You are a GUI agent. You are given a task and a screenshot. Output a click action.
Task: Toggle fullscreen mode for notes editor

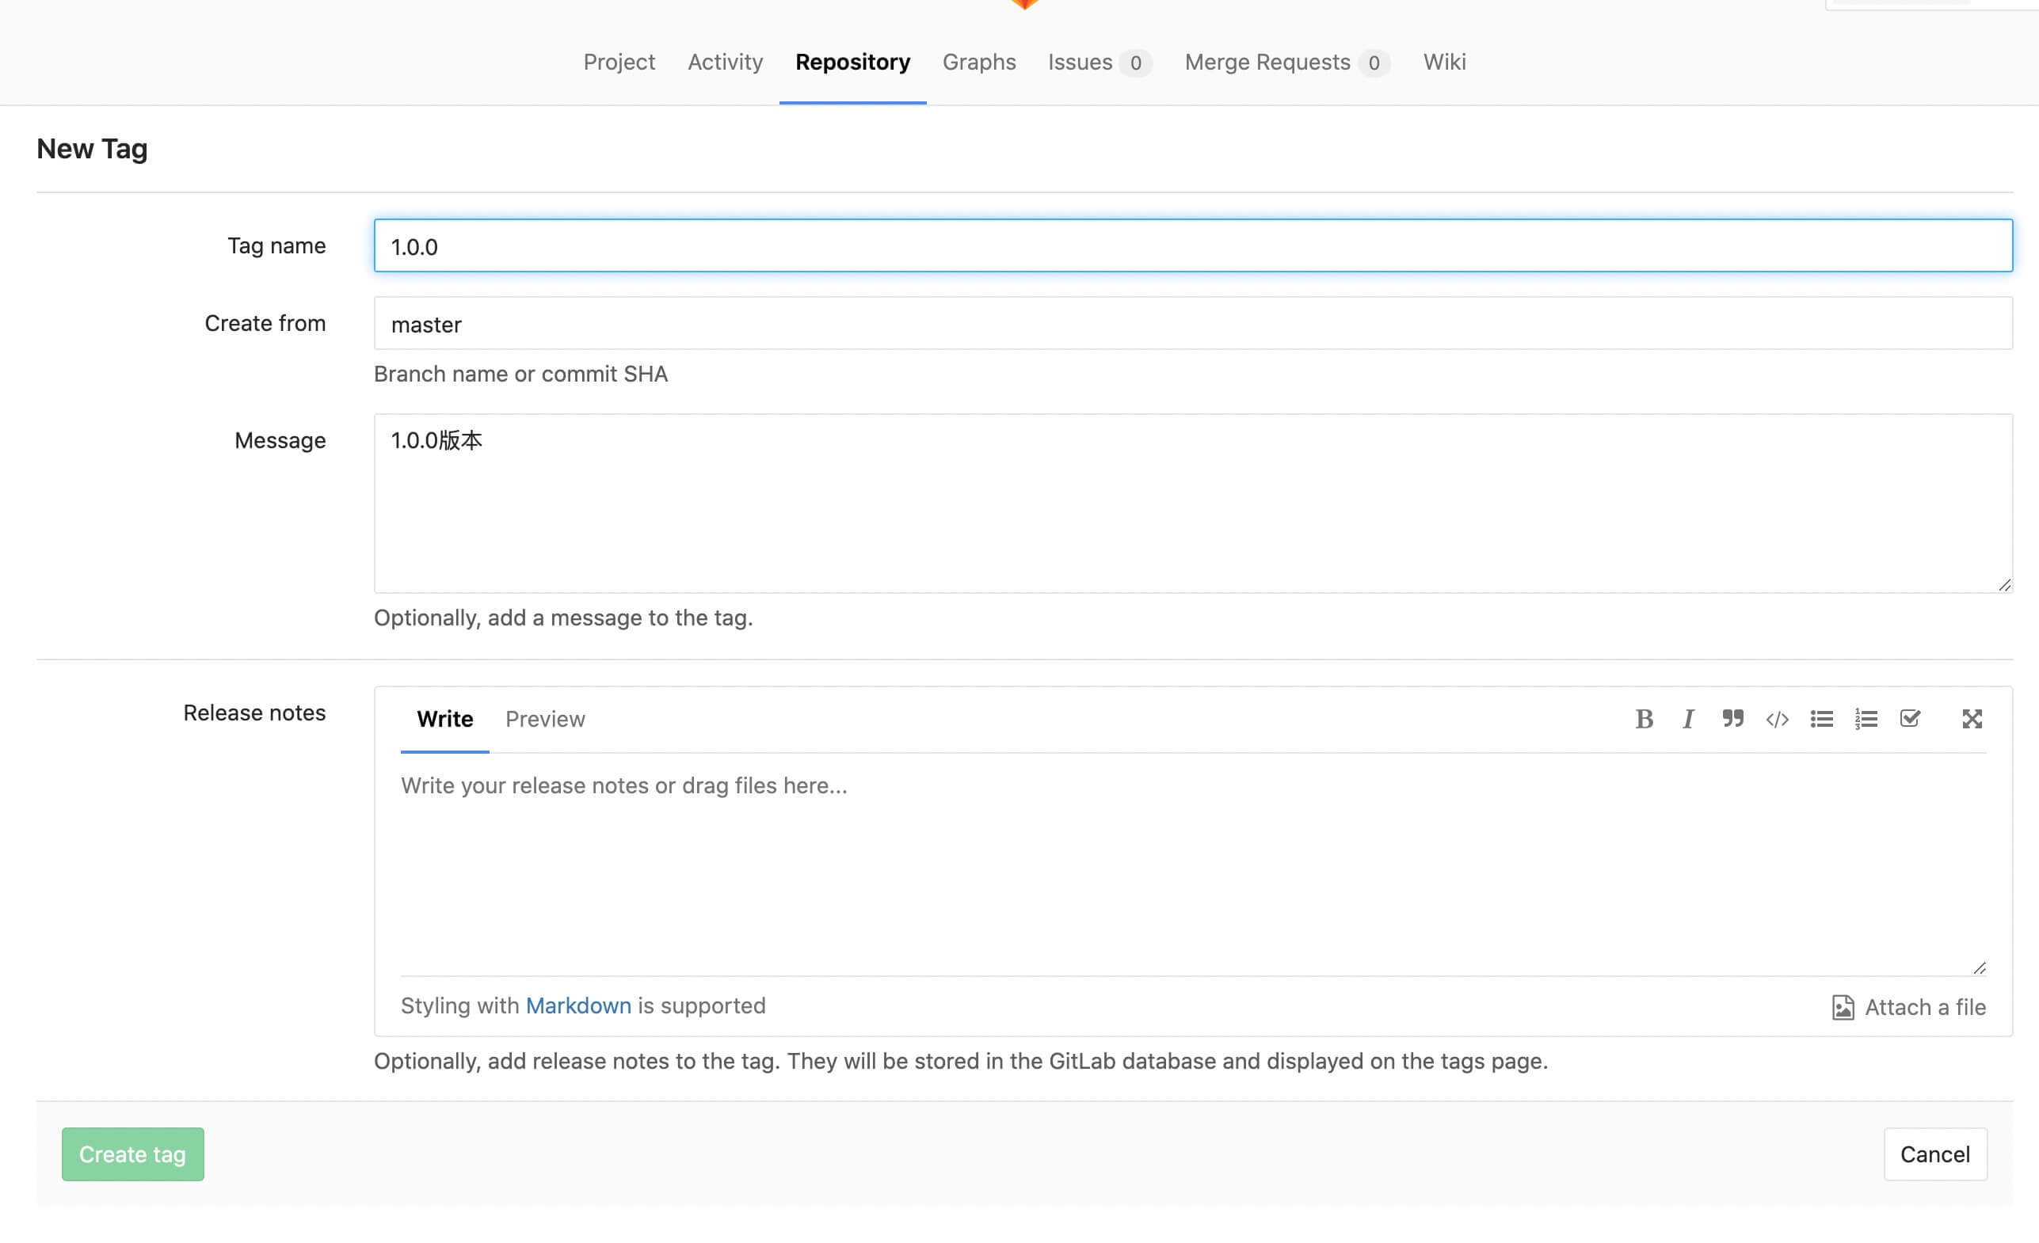click(1972, 719)
